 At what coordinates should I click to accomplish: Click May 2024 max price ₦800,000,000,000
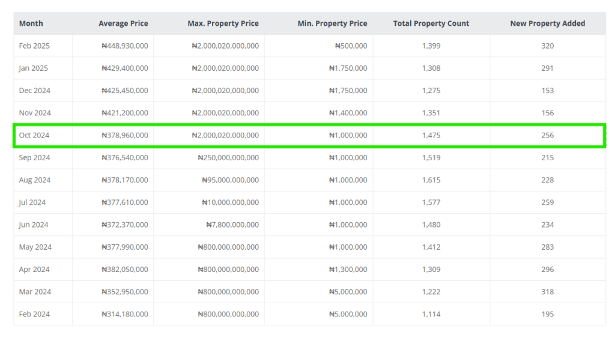coord(228,247)
